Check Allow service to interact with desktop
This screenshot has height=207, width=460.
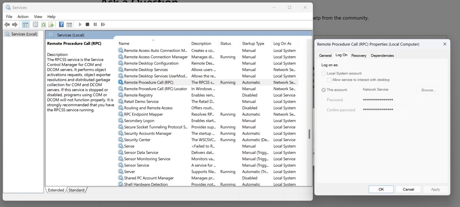(x=329, y=80)
